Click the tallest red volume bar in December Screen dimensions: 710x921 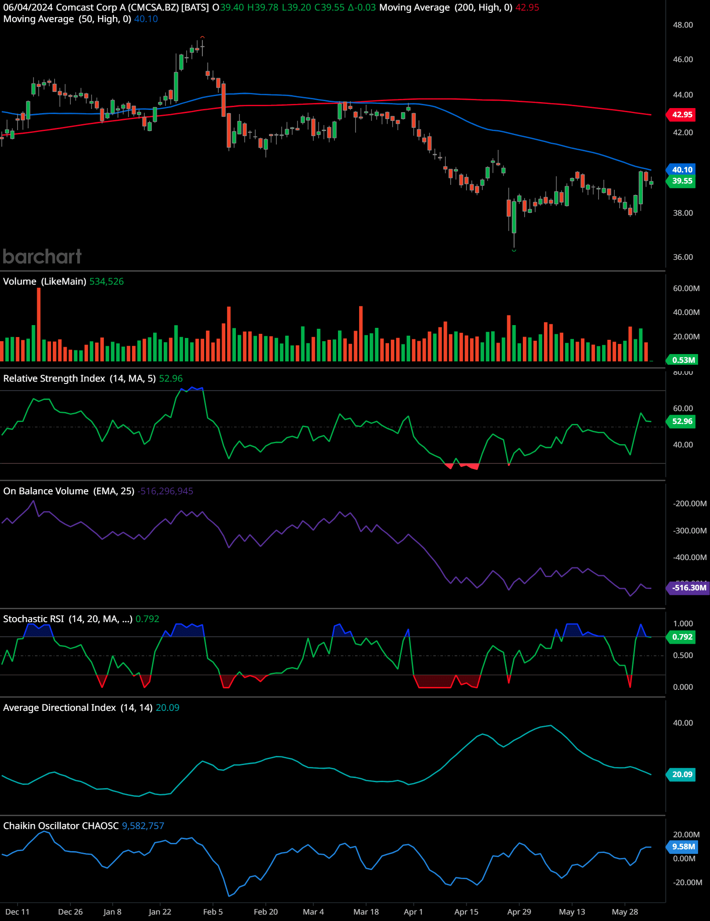(x=39, y=324)
